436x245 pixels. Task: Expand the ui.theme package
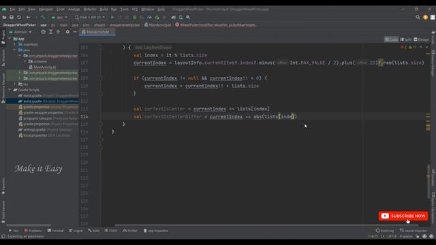coord(25,61)
